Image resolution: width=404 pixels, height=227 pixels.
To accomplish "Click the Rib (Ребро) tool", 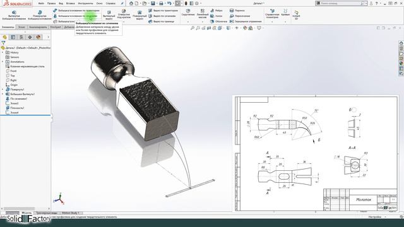I will pyautogui.click(x=217, y=11).
